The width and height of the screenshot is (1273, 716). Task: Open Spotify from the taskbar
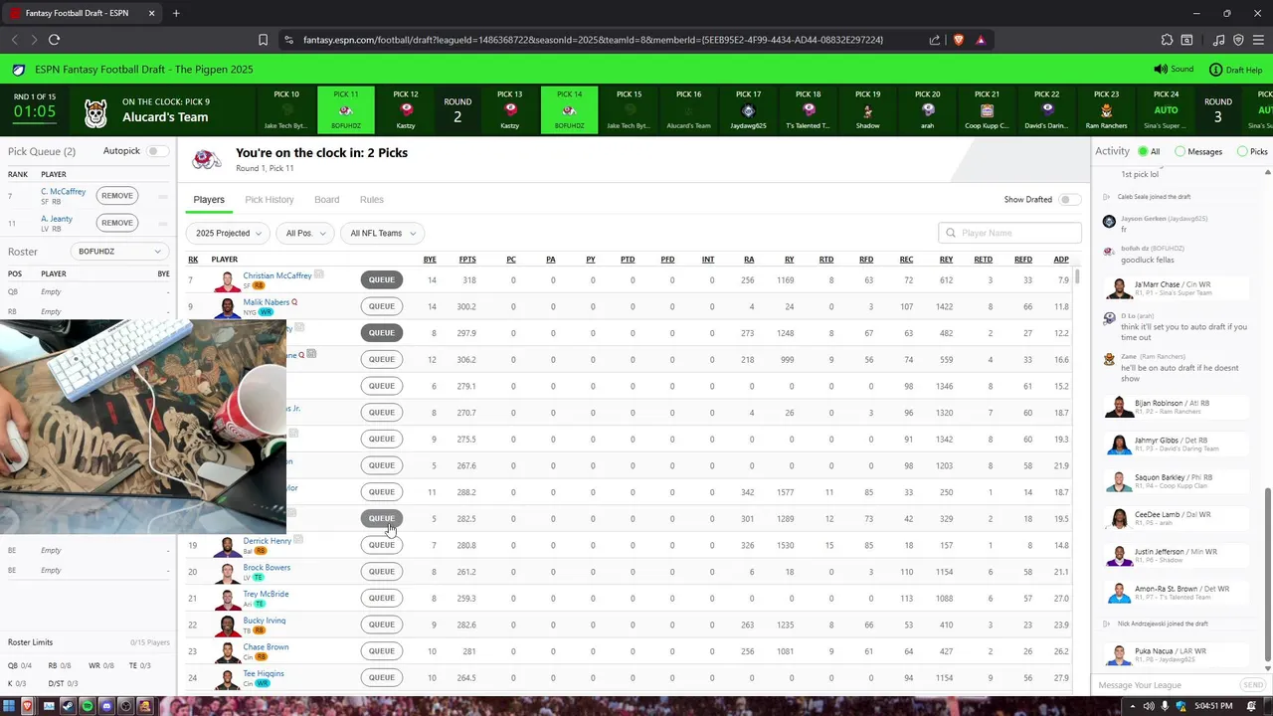87,706
